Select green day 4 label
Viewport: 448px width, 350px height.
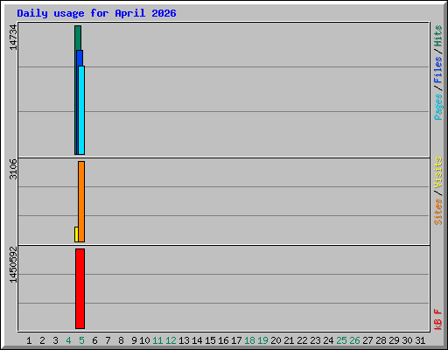68,340
